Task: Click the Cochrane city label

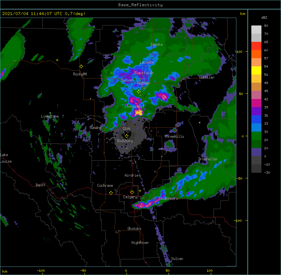Action: tap(105, 186)
